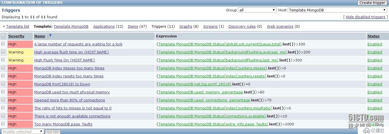Open the Host dropdown 'Template MongoDB'
The image size is (389, 134).
pyautogui.click(x=338, y=10)
